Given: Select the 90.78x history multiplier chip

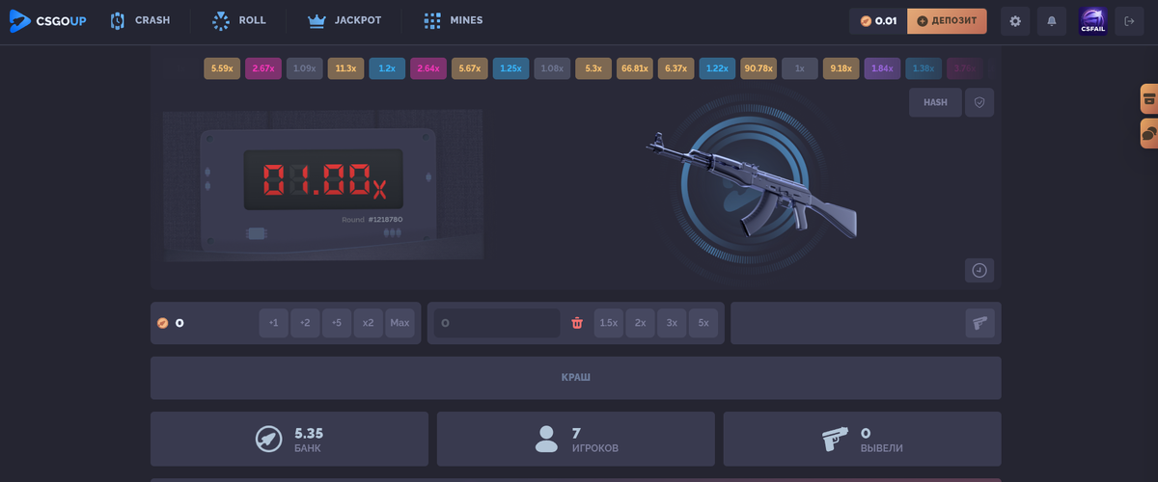Looking at the screenshot, I should point(758,68).
